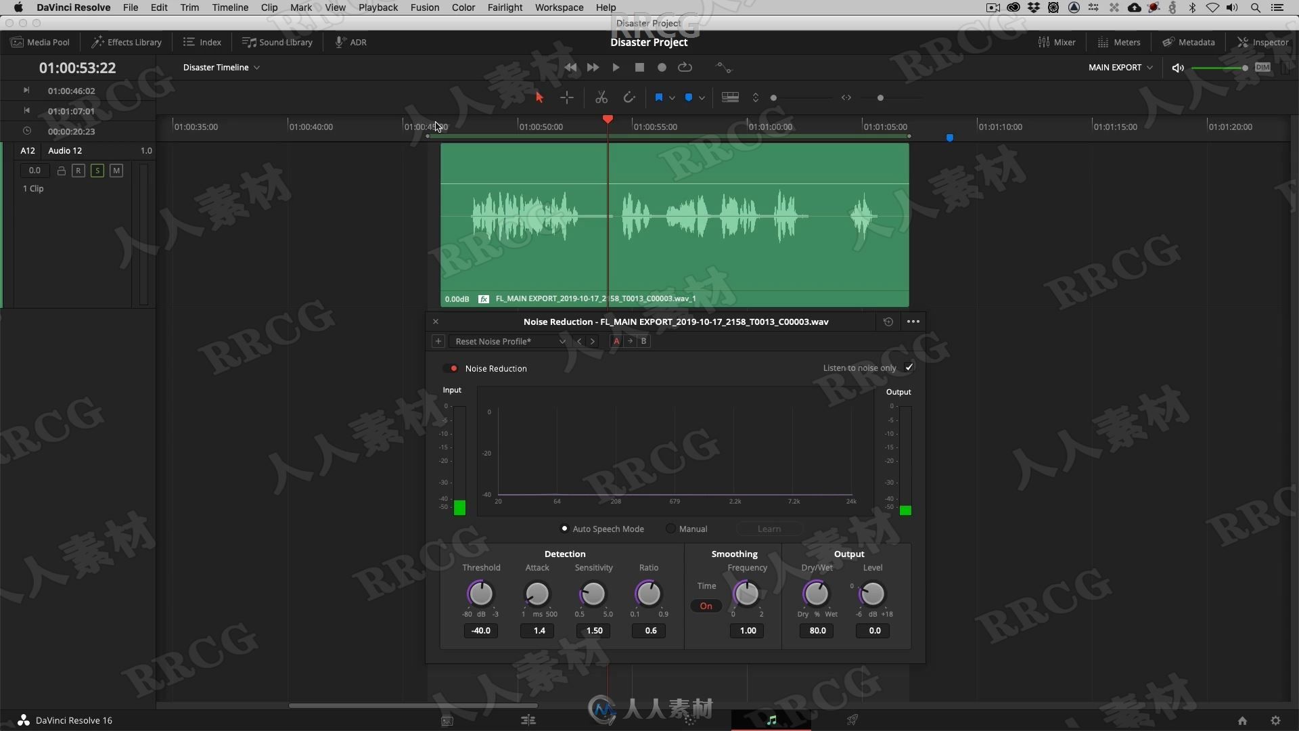This screenshot has width=1299, height=731.
Task: Open the Sound Library panel
Action: click(x=277, y=42)
